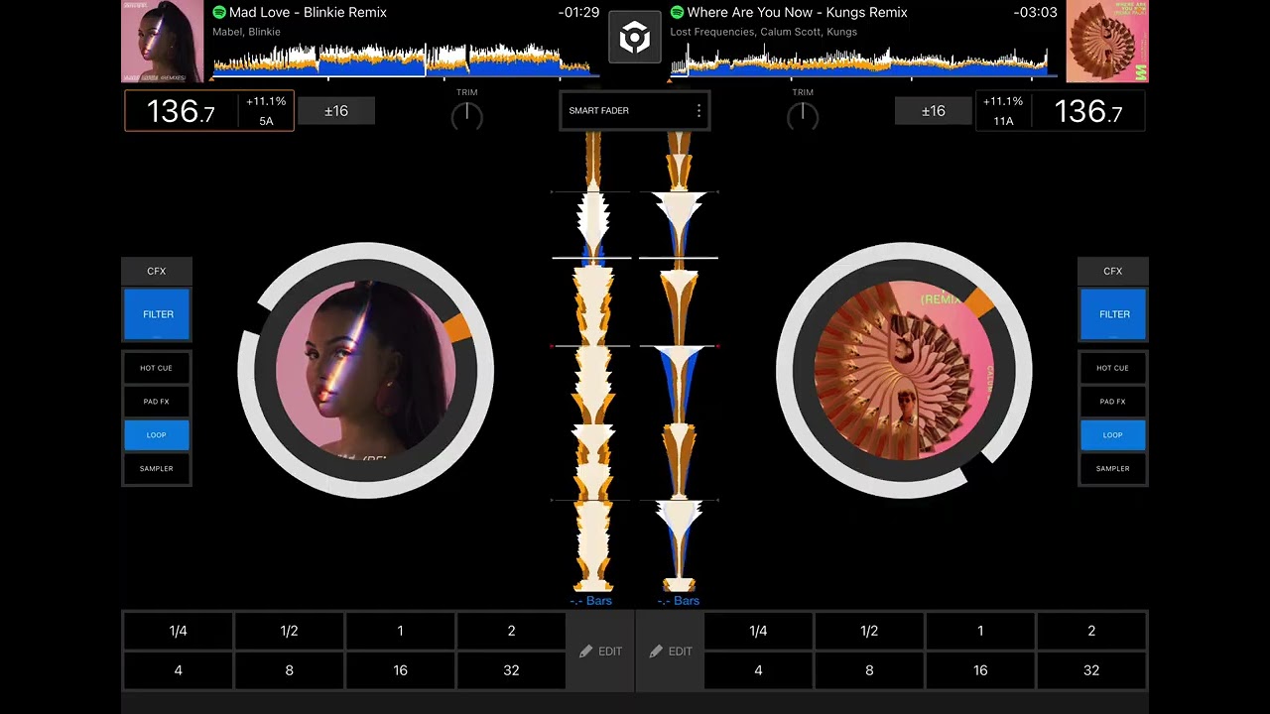Open Where Are You Now album artwork thumbnail

point(1107,42)
